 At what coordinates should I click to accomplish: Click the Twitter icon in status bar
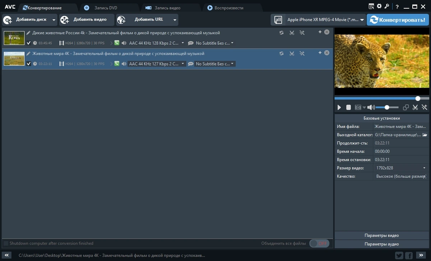click(x=399, y=256)
